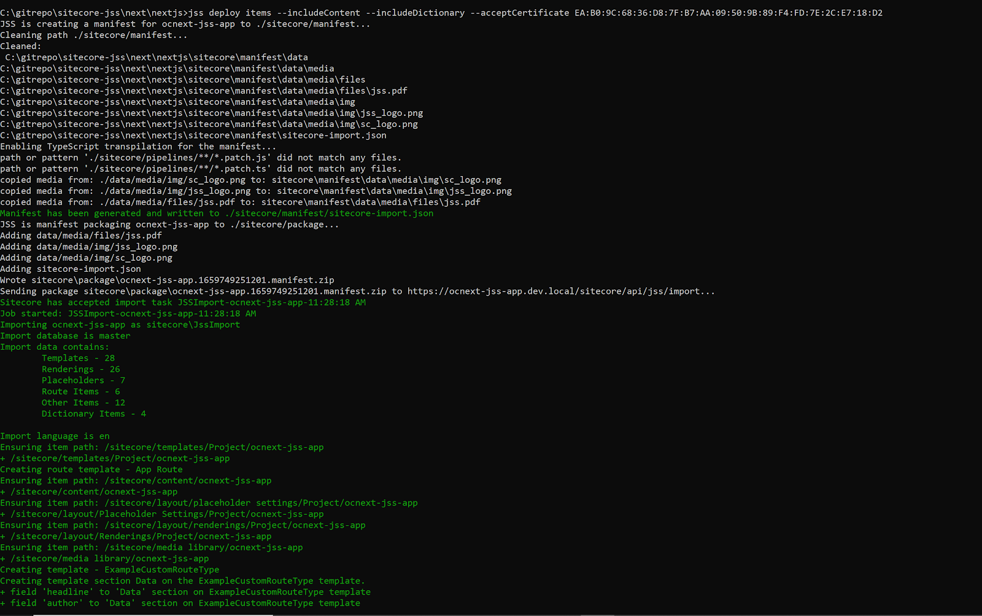The width and height of the screenshot is (982, 616).
Task: Click 'Adding data/media/img/jss_logo.png' line
Action: point(89,247)
